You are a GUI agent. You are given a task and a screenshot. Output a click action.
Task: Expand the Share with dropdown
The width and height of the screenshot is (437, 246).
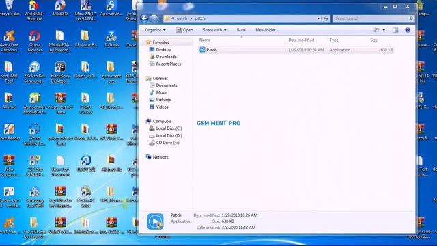pyautogui.click(x=214, y=30)
